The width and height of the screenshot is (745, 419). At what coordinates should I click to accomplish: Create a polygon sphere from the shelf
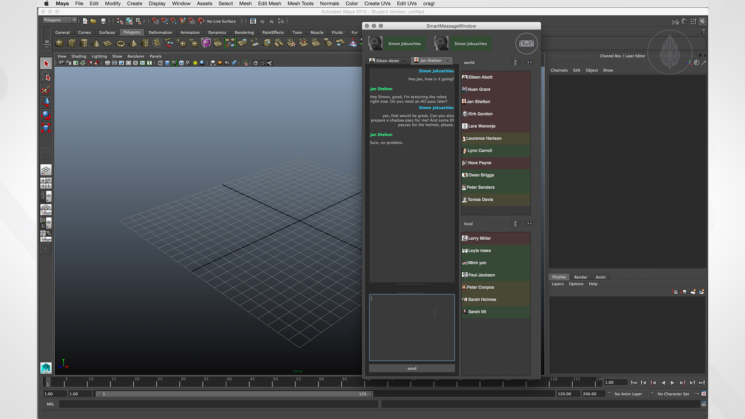(x=60, y=43)
